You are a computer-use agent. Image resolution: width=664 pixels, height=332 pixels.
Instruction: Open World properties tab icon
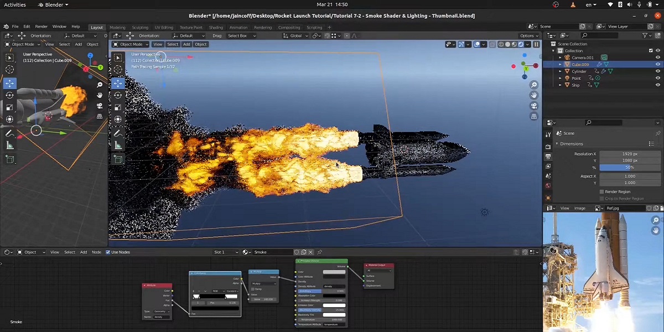(548, 185)
